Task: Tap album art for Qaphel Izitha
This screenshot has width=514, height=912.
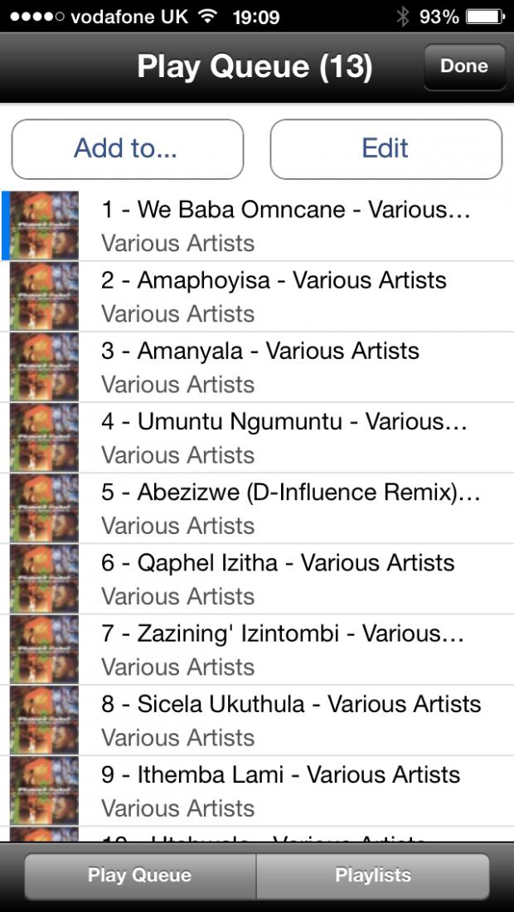Action: [44, 579]
